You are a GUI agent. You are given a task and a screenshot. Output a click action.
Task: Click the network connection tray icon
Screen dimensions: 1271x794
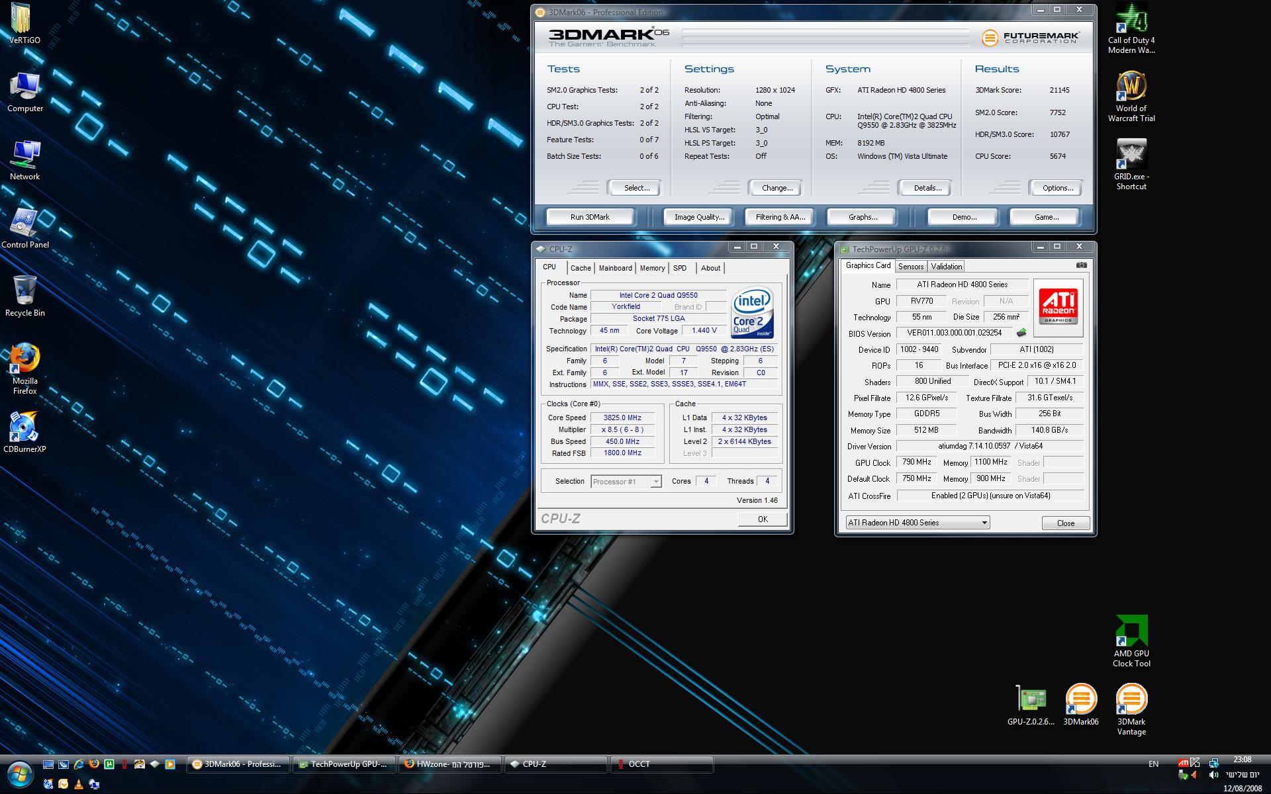point(1214,763)
